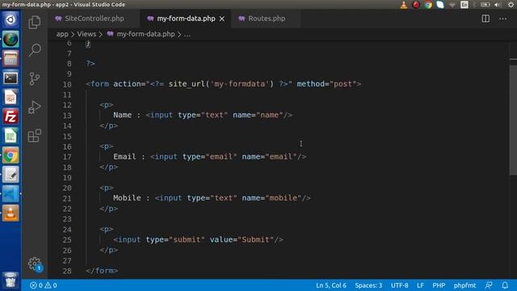This screenshot has height=291, width=517.
Task: Click line number 21 in the gutter
Action: coord(67,199)
